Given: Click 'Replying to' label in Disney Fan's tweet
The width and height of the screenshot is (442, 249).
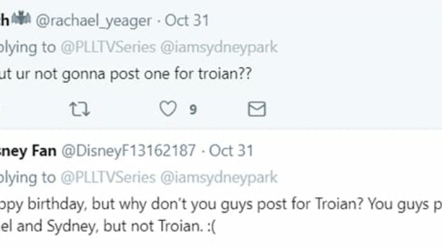Looking at the screenshot, I should pyautogui.click(x=28, y=178).
